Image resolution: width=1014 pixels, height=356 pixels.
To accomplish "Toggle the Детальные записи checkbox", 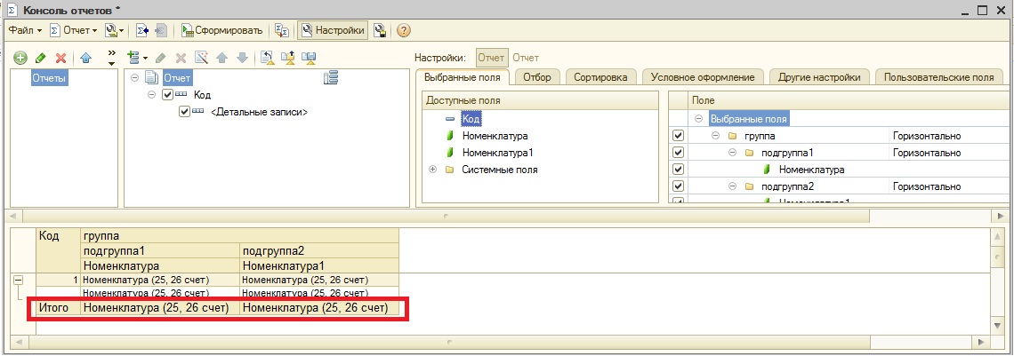I will [x=184, y=112].
